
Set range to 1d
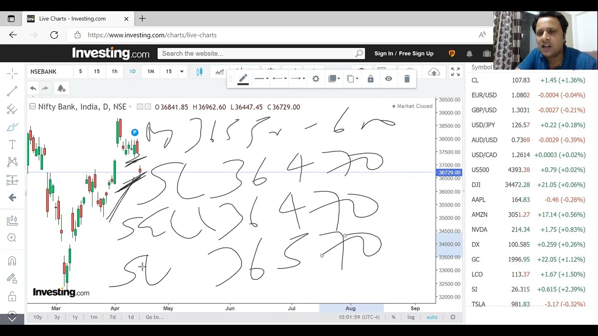click(x=131, y=317)
